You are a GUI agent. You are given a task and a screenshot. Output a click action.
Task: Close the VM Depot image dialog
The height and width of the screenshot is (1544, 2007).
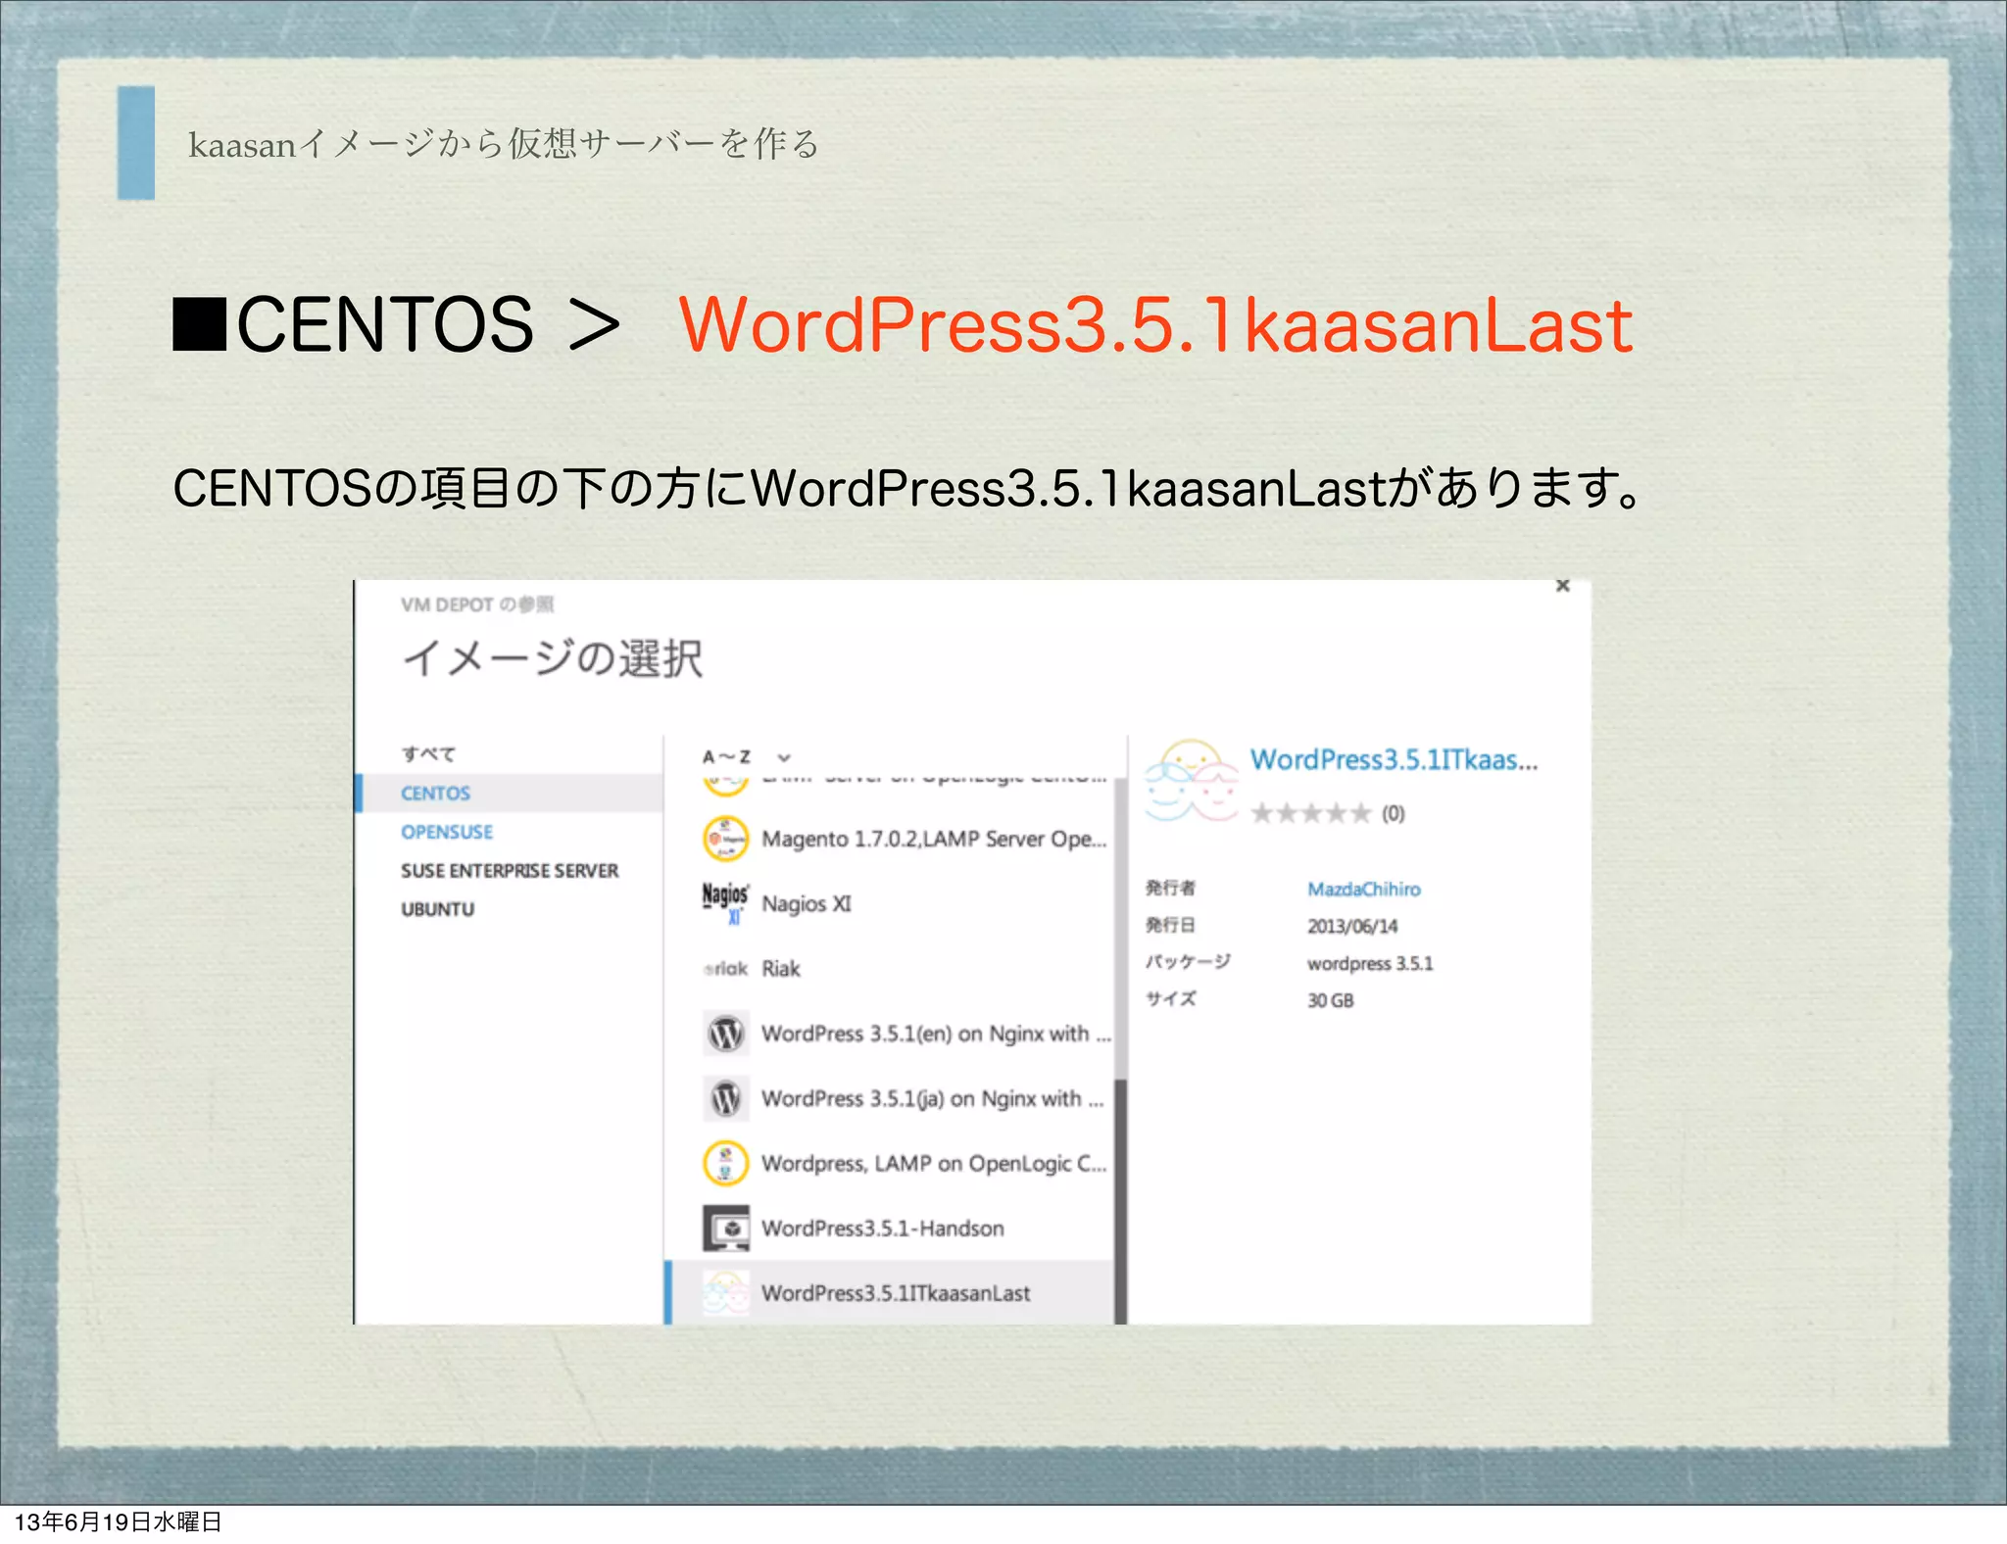click(x=1562, y=586)
